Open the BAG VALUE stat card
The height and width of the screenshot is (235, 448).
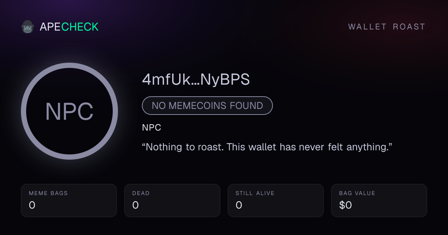tap(379, 200)
